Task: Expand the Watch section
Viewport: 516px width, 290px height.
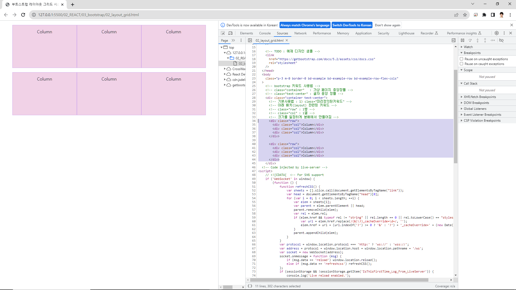Action: 468,47
